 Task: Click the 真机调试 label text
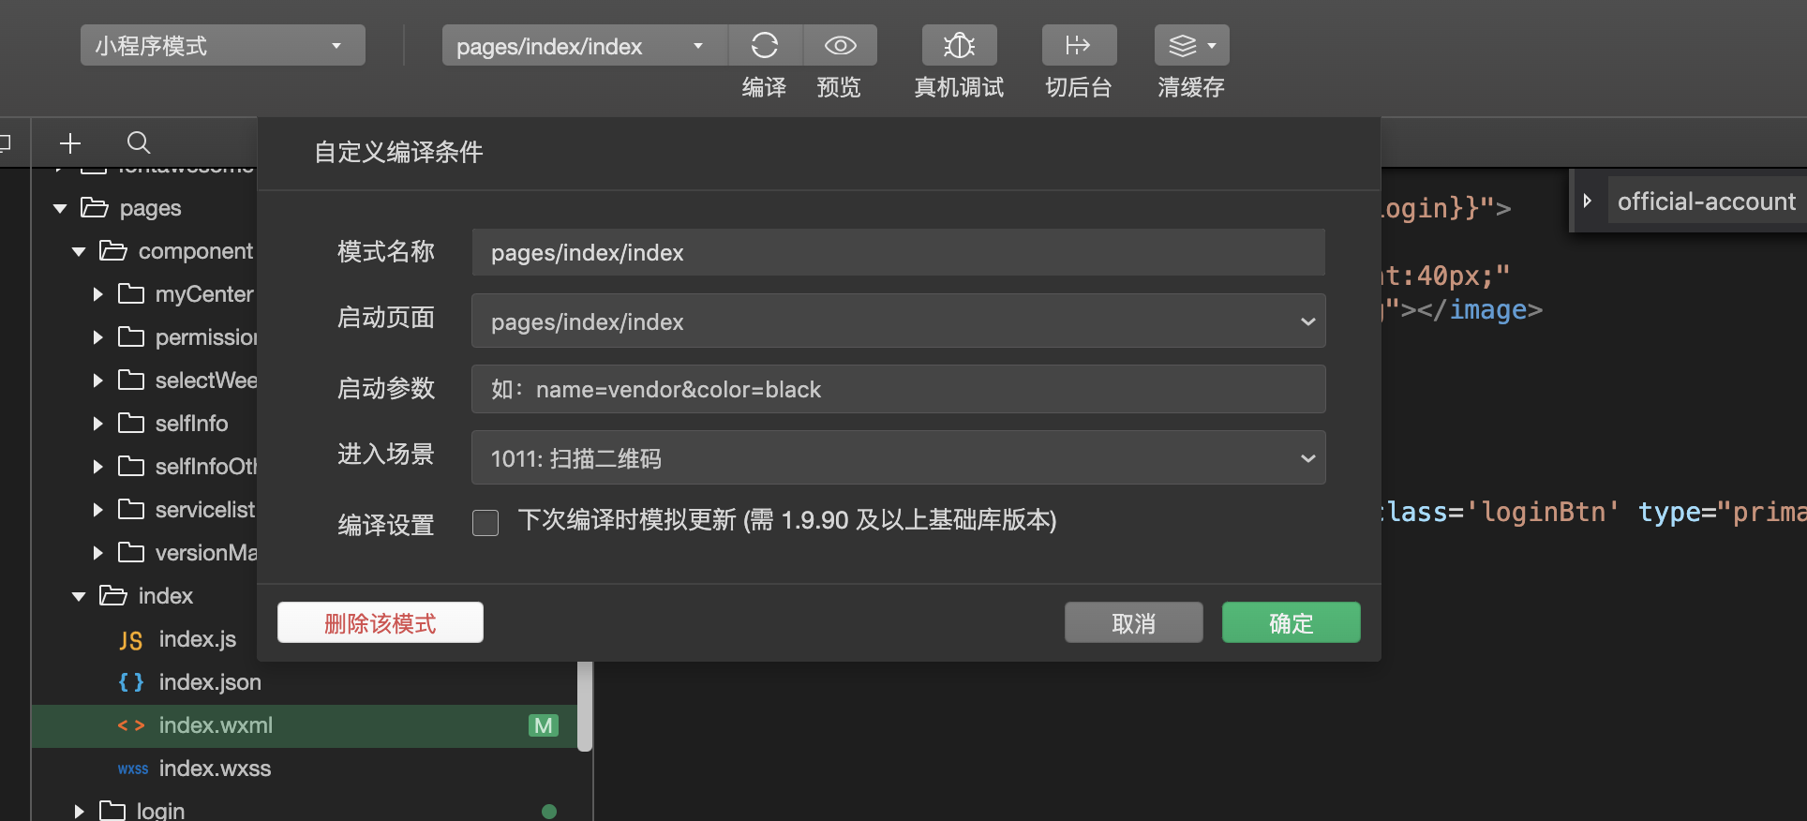click(959, 87)
